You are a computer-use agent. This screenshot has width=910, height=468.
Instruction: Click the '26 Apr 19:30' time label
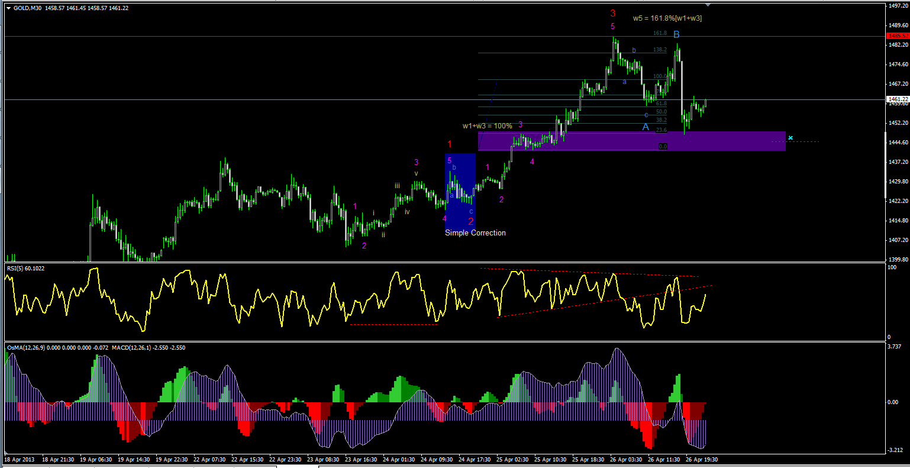click(702, 459)
